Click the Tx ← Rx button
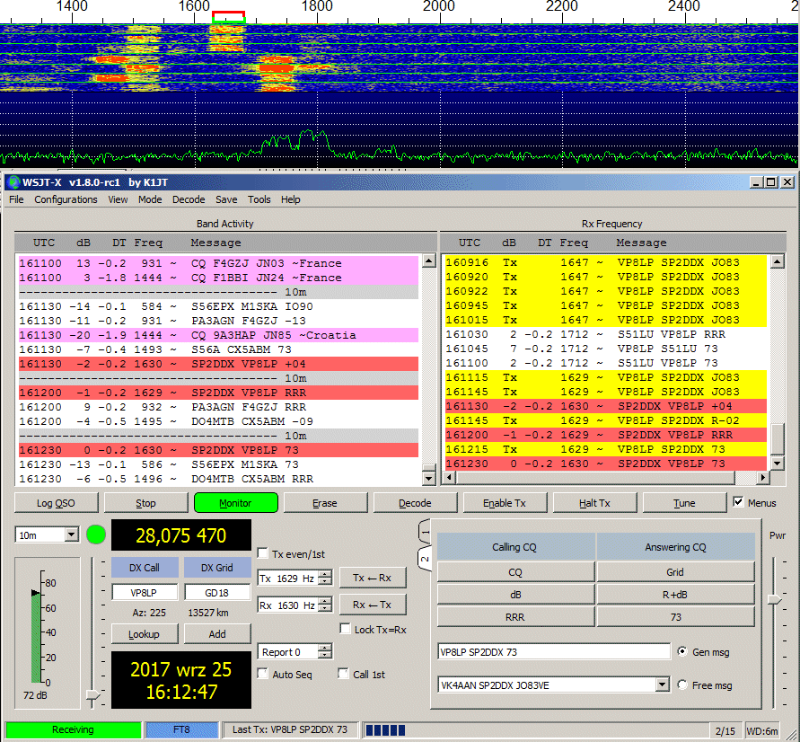The height and width of the screenshot is (742, 800). click(373, 578)
